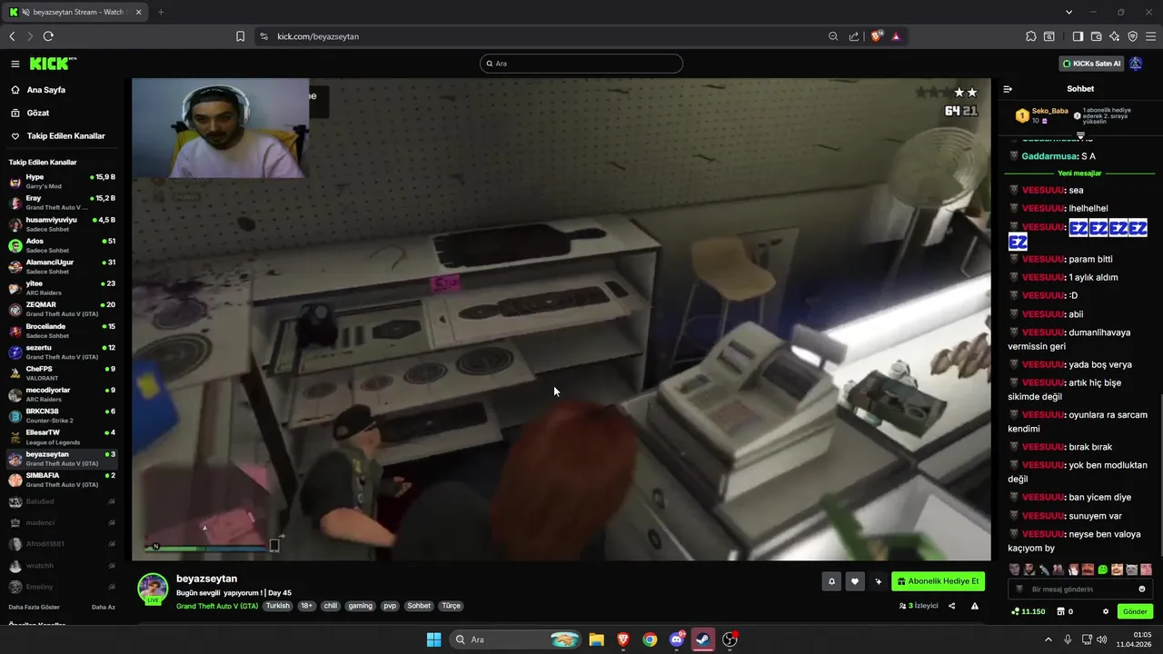This screenshot has width=1163, height=654.
Task: Open the mecodiyorlar channel in sidebar
Action: point(62,393)
